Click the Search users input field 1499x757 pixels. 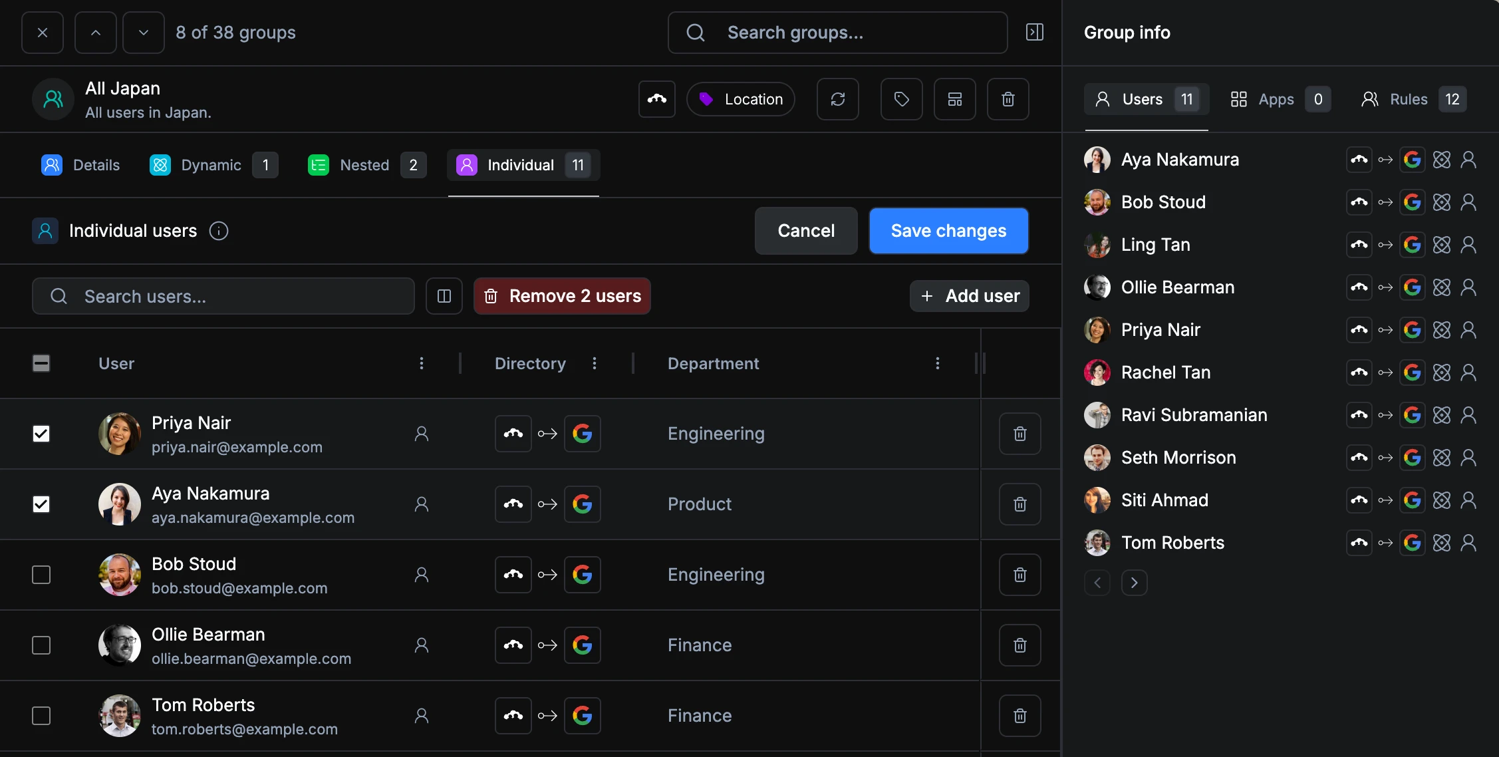[x=223, y=296]
